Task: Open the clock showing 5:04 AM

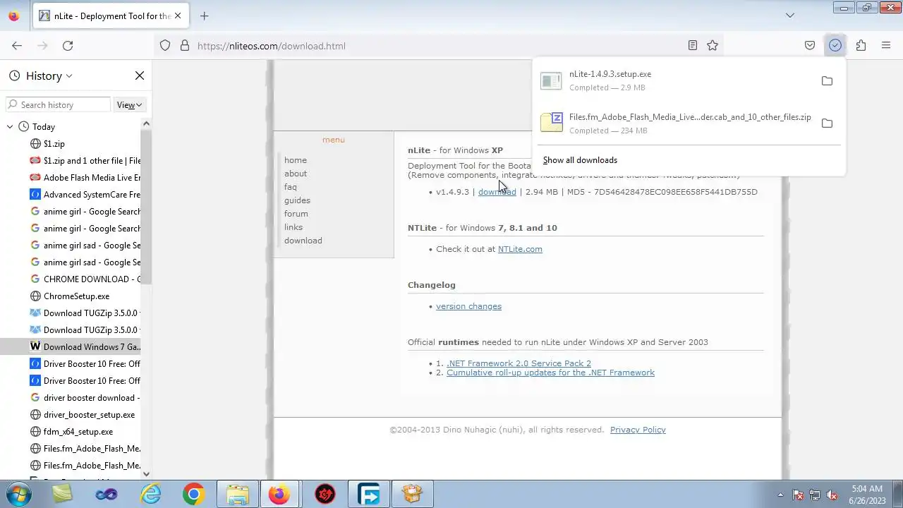Action: [868, 494]
